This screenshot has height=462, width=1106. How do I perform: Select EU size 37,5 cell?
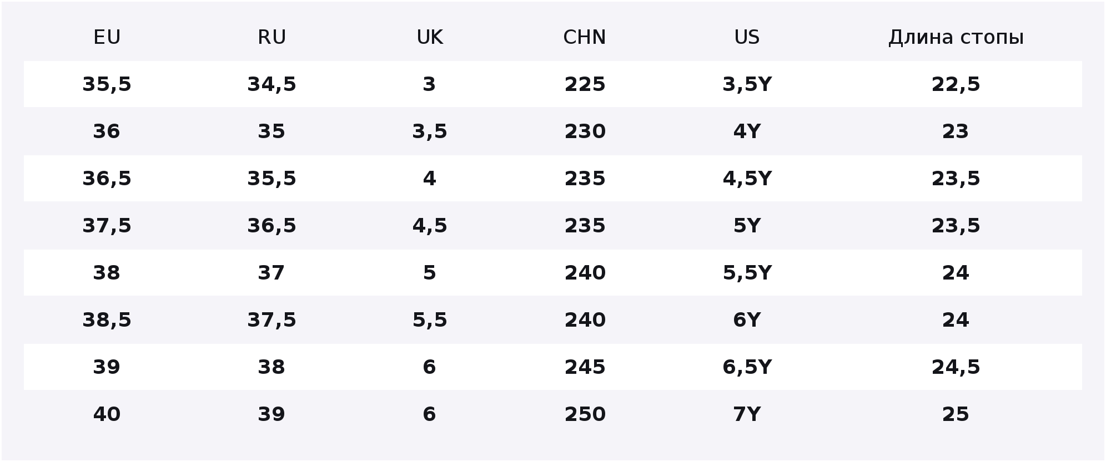[x=107, y=226]
